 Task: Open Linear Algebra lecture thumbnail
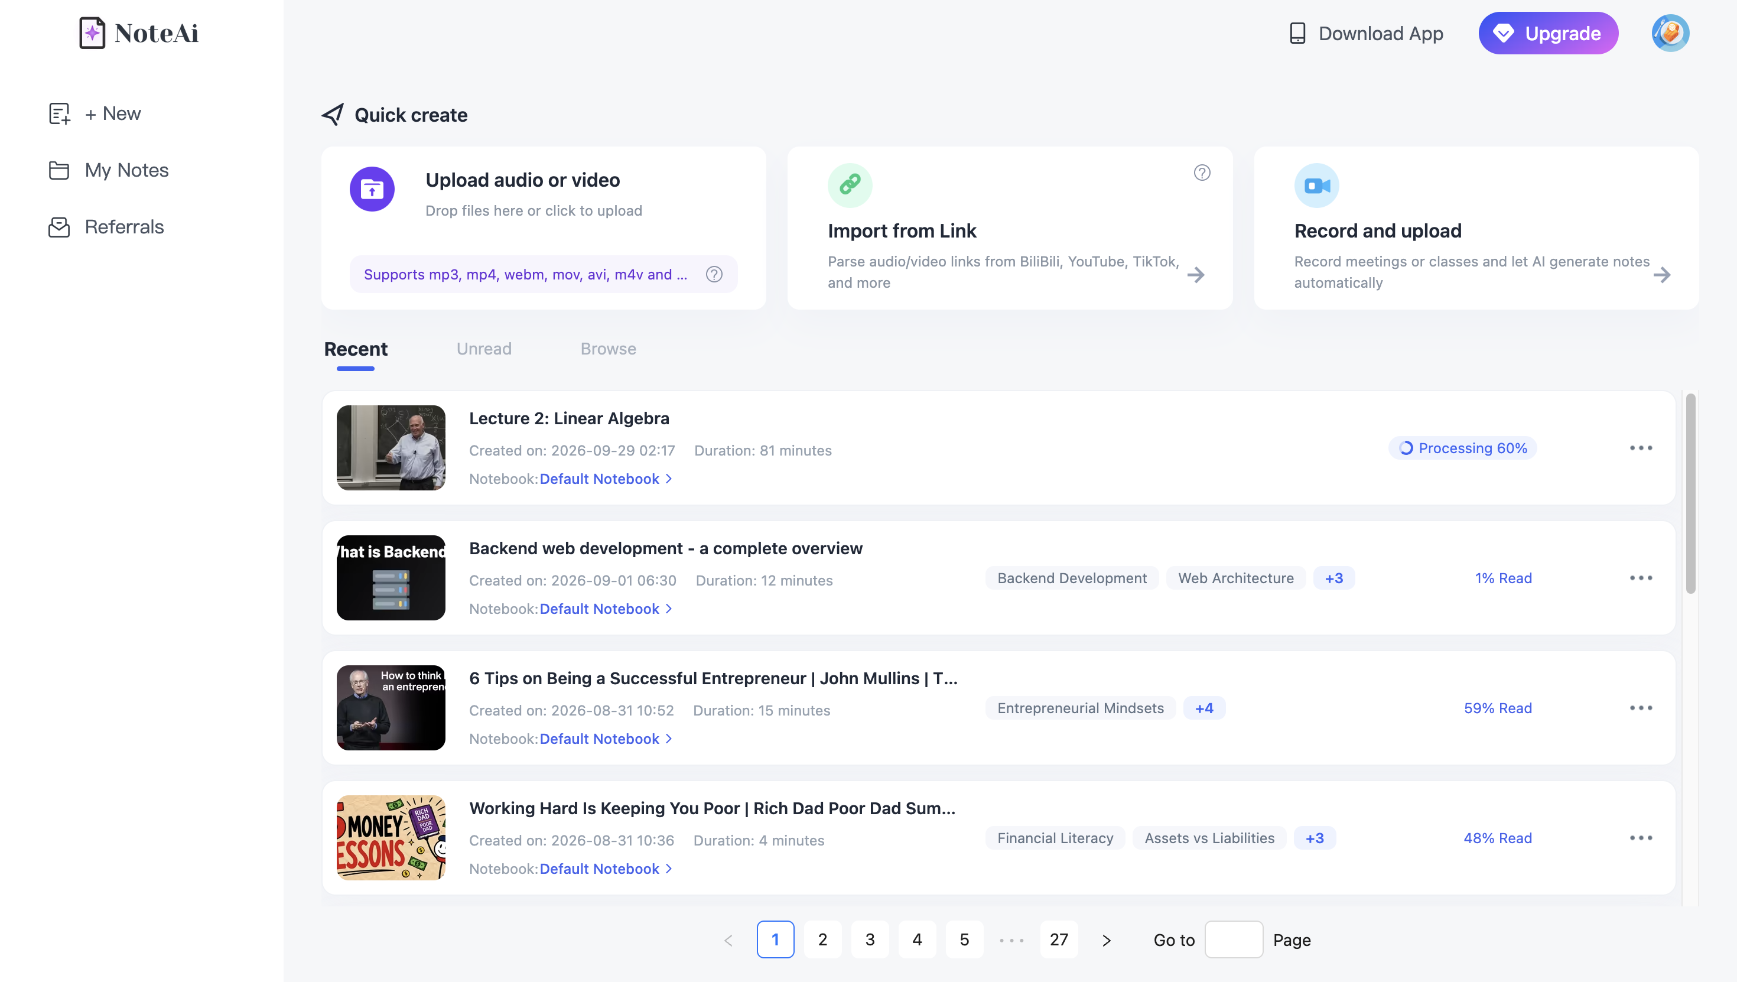coord(391,448)
